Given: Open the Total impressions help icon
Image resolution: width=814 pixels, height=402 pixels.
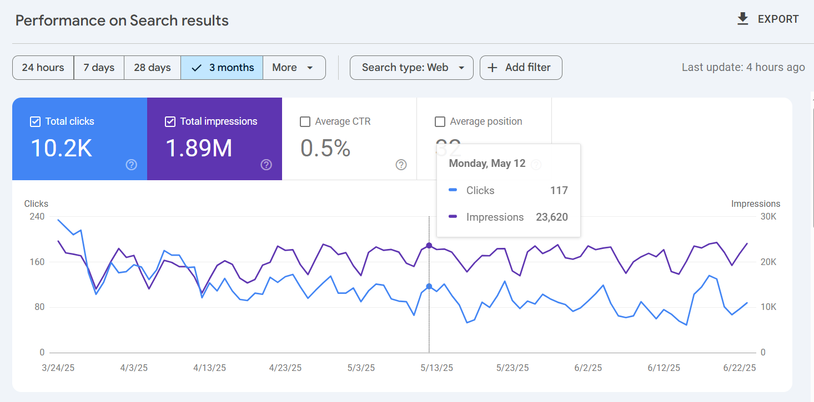Looking at the screenshot, I should [x=266, y=165].
